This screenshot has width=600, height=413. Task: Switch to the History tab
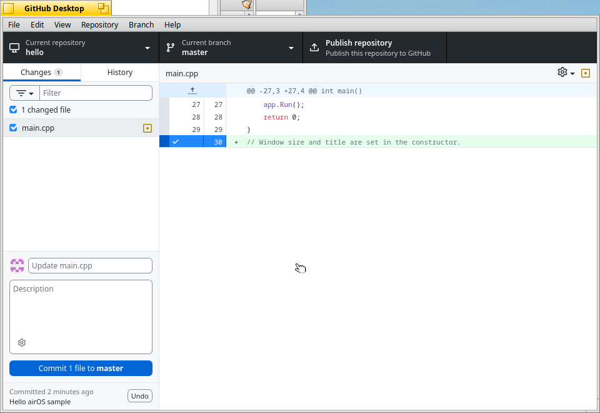coord(120,73)
